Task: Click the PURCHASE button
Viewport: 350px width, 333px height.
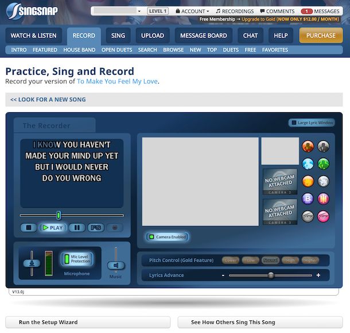Action: pyautogui.click(x=321, y=35)
